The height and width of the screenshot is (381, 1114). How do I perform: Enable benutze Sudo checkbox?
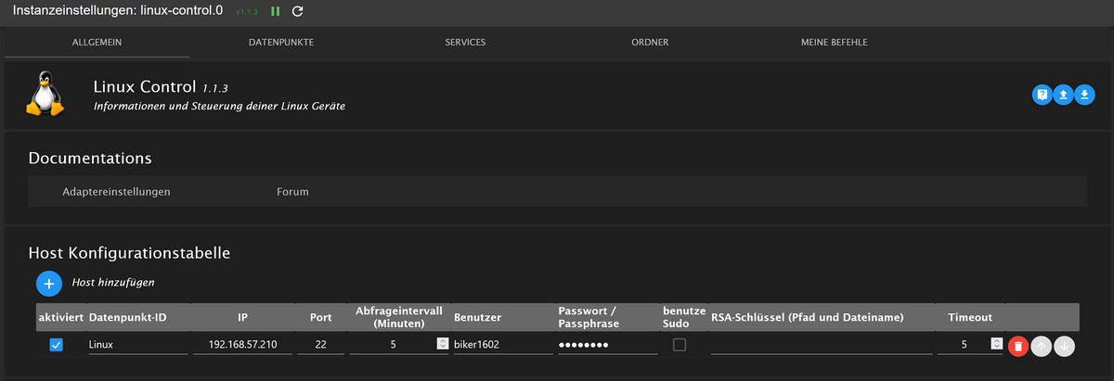click(x=680, y=345)
